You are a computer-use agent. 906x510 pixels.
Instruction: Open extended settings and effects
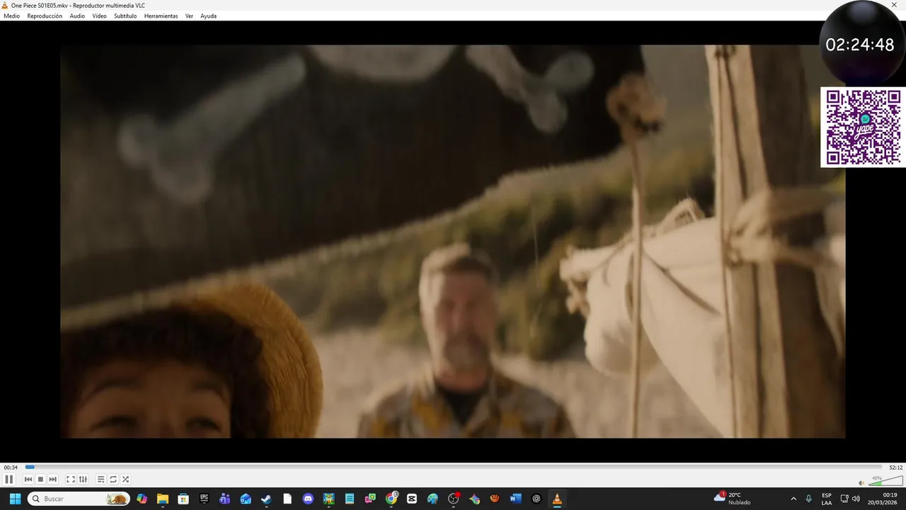(x=83, y=480)
